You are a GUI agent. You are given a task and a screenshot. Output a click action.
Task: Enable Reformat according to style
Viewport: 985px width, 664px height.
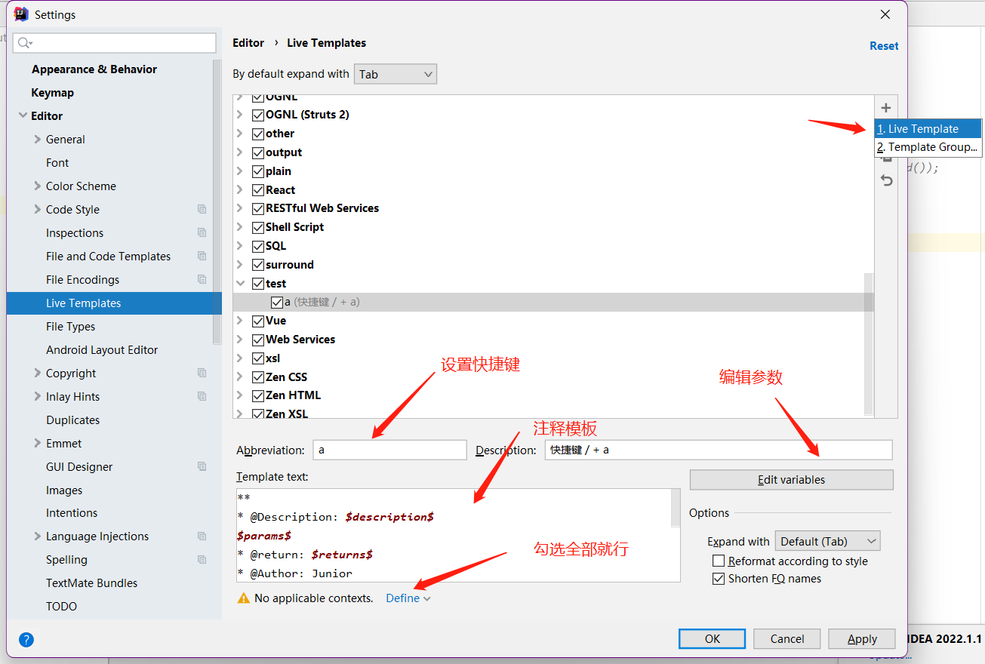point(719,561)
